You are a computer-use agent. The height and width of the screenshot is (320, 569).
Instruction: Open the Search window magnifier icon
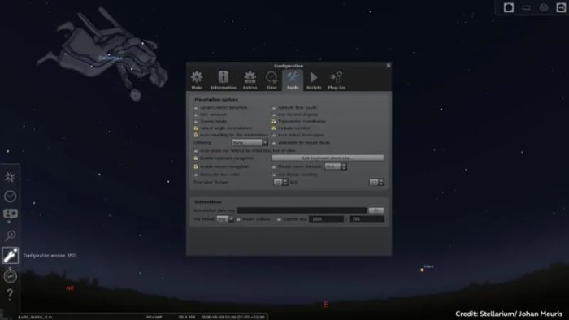tap(10, 236)
